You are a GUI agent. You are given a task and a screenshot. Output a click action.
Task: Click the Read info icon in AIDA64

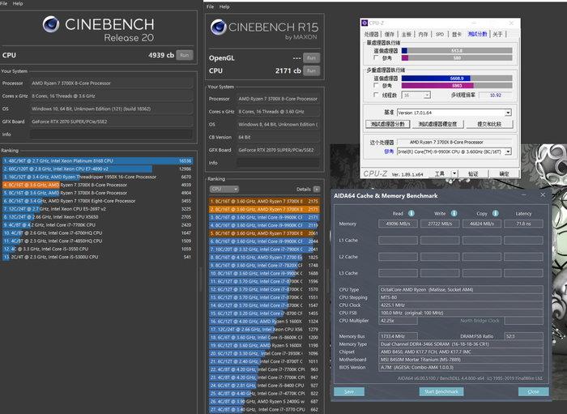(411, 213)
